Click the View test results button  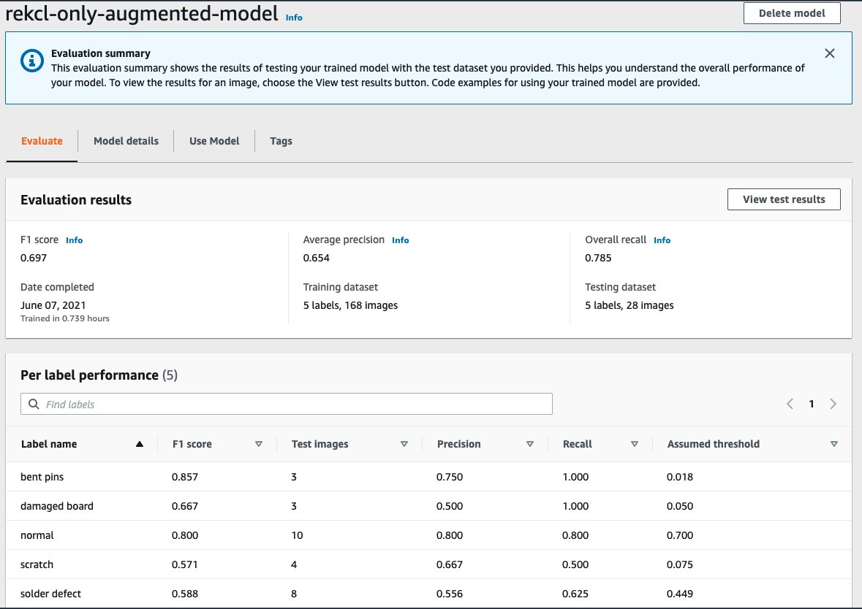(783, 199)
